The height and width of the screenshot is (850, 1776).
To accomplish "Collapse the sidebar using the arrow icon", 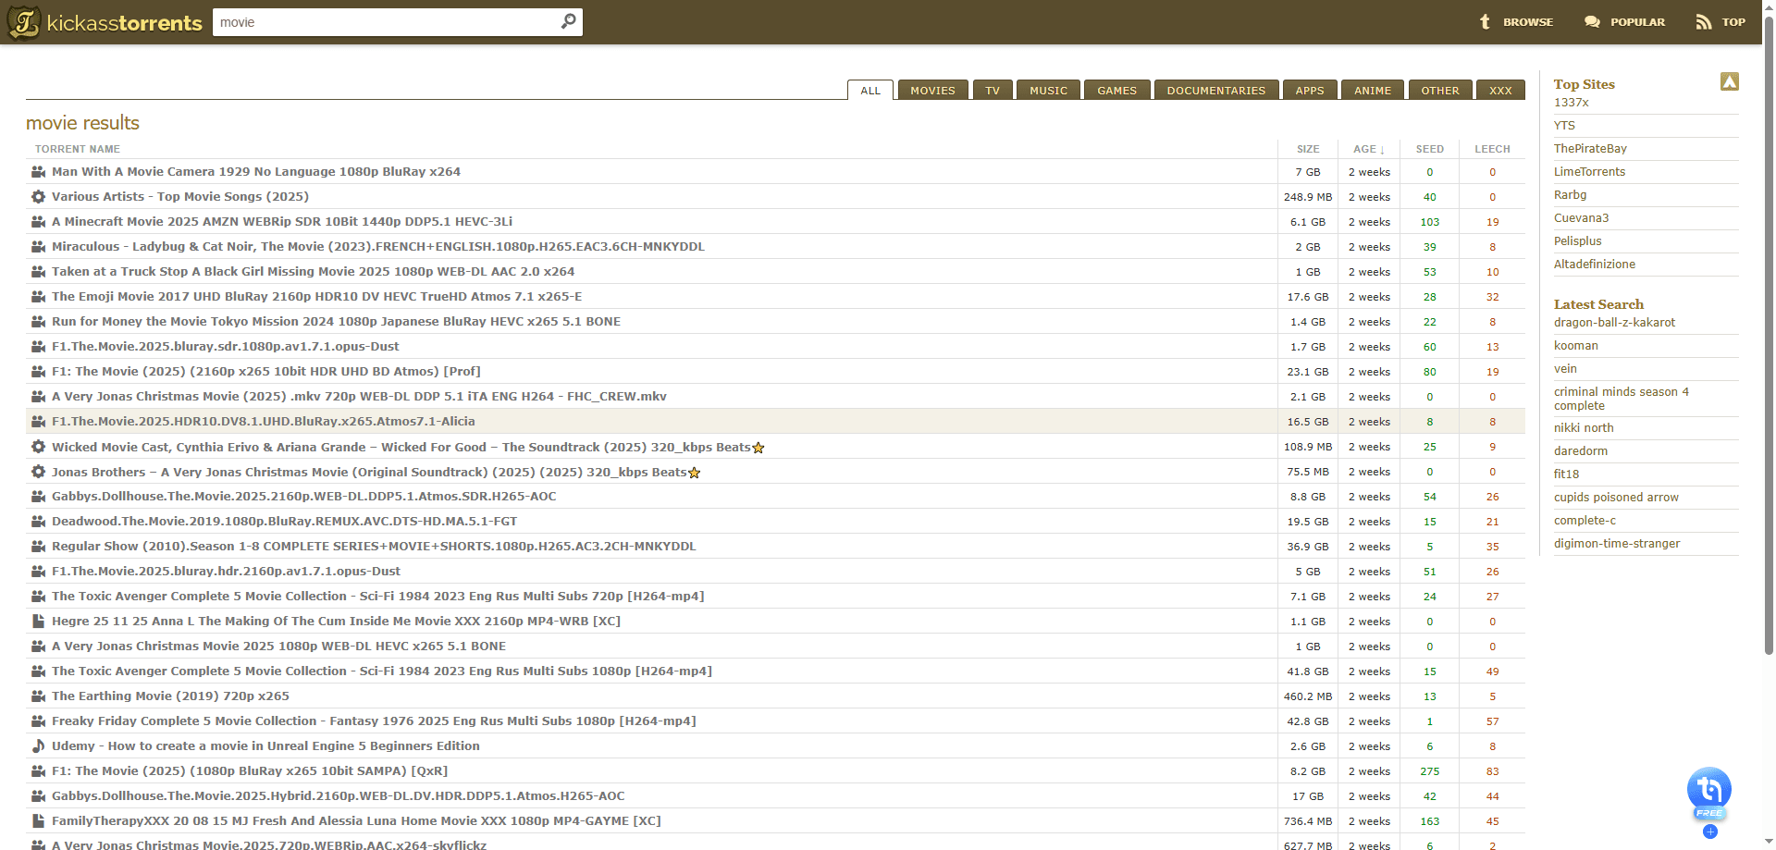I will tap(1729, 82).
